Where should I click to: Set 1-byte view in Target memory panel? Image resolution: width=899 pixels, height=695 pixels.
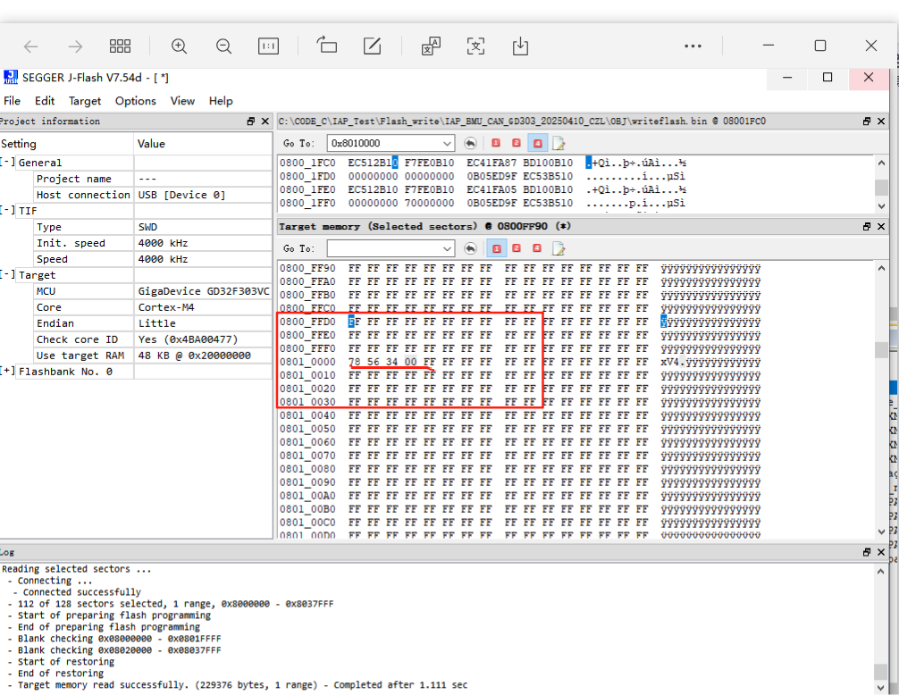(497, 248)
